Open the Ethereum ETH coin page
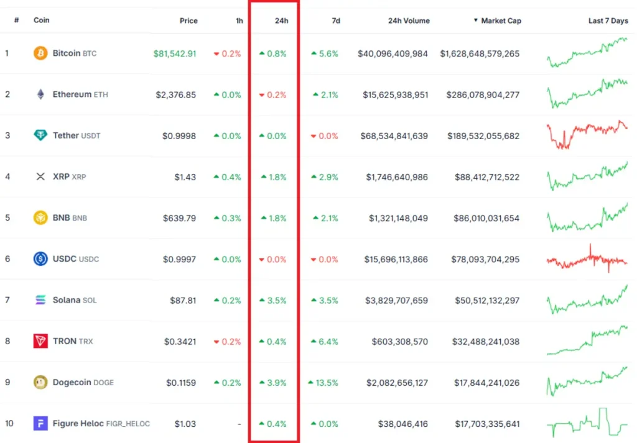637x443 pixels. coord(80,94)
